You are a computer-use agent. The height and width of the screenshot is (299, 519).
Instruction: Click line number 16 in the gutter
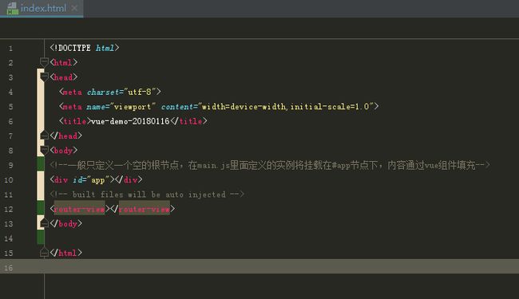point(9,268)
